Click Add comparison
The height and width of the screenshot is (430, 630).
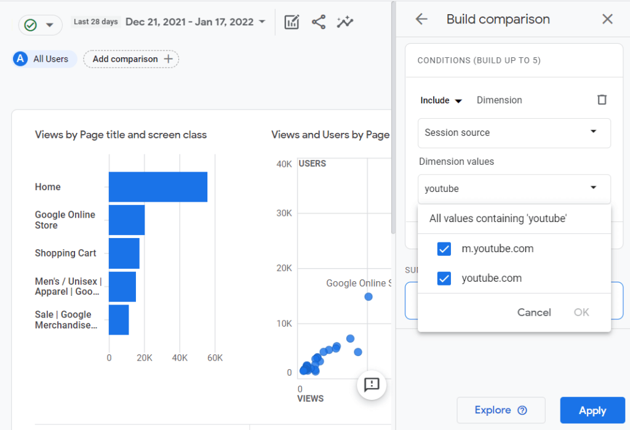pyautogui.click(x=131, y=58)
